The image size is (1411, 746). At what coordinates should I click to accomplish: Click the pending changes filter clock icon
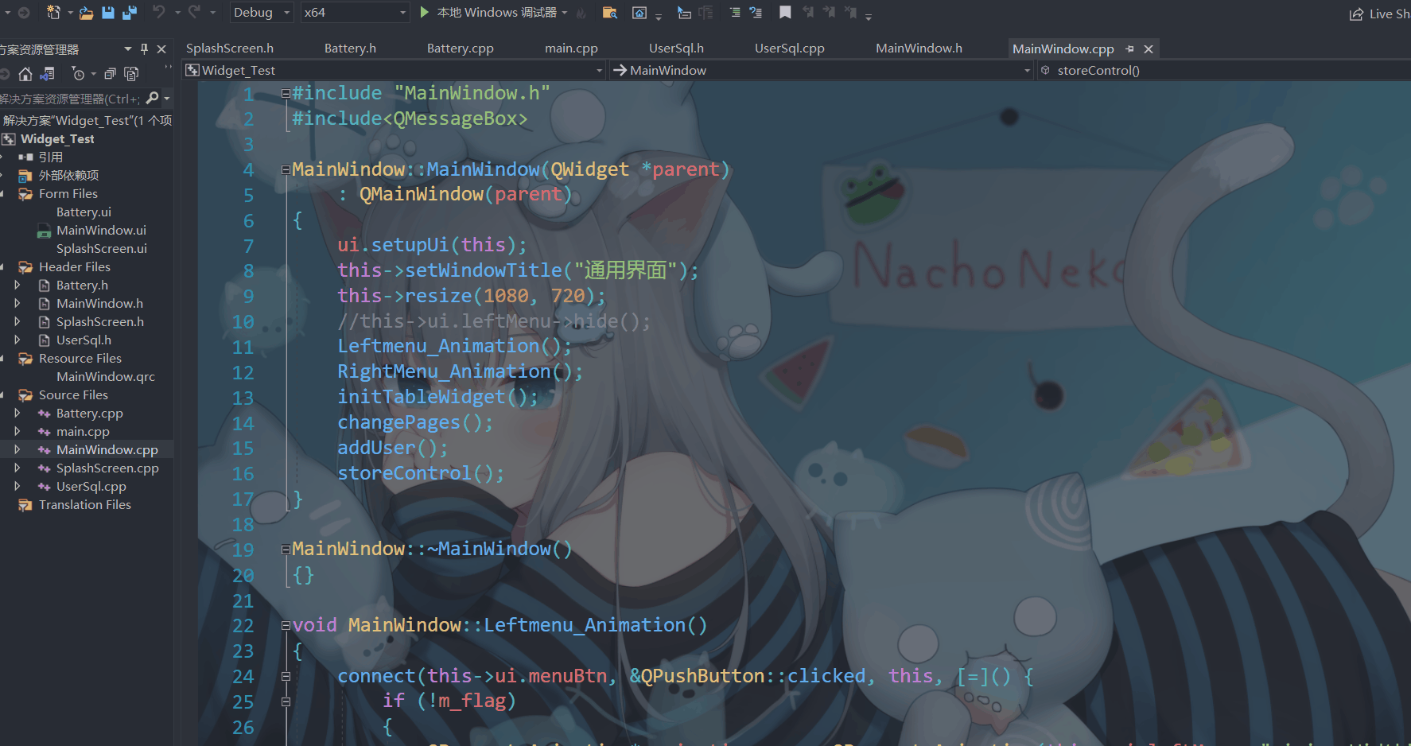point(78,74)
